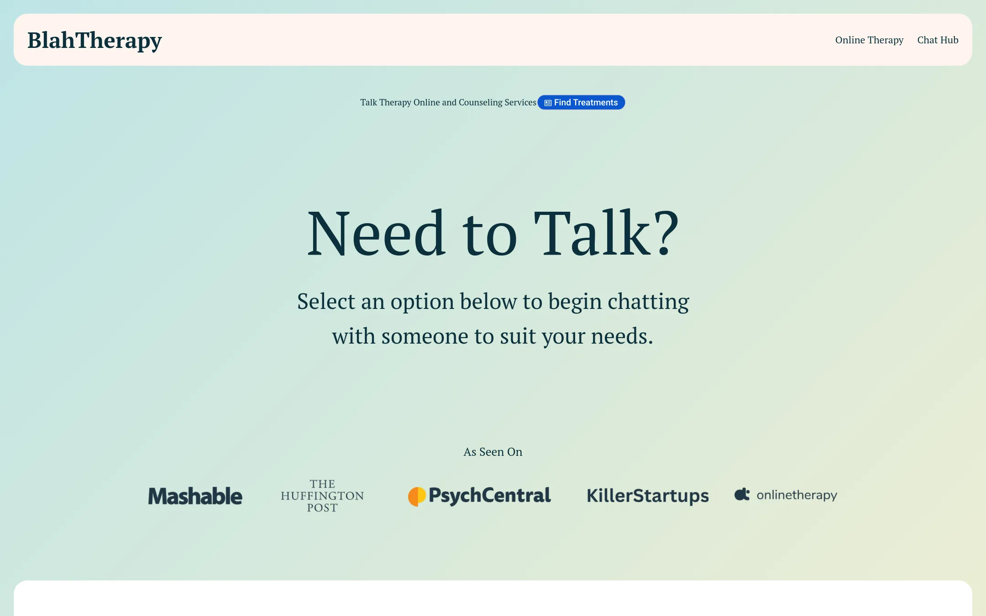Viewport: 986px width, 616px height.
Task: Open the Online Therapy nav link
Action: pos(869,40)
